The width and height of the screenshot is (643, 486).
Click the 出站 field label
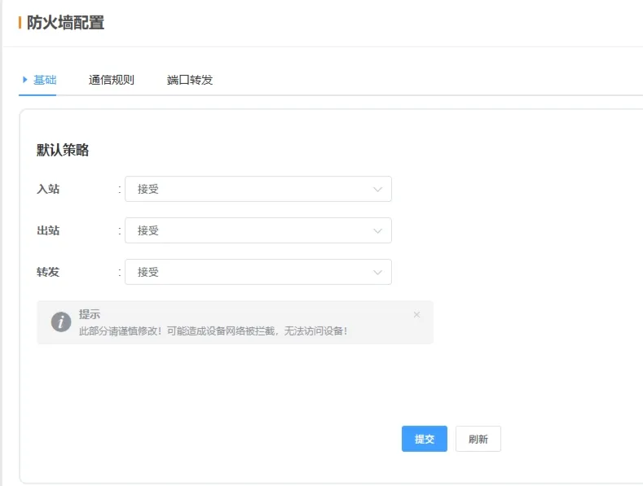coord(48,230)
